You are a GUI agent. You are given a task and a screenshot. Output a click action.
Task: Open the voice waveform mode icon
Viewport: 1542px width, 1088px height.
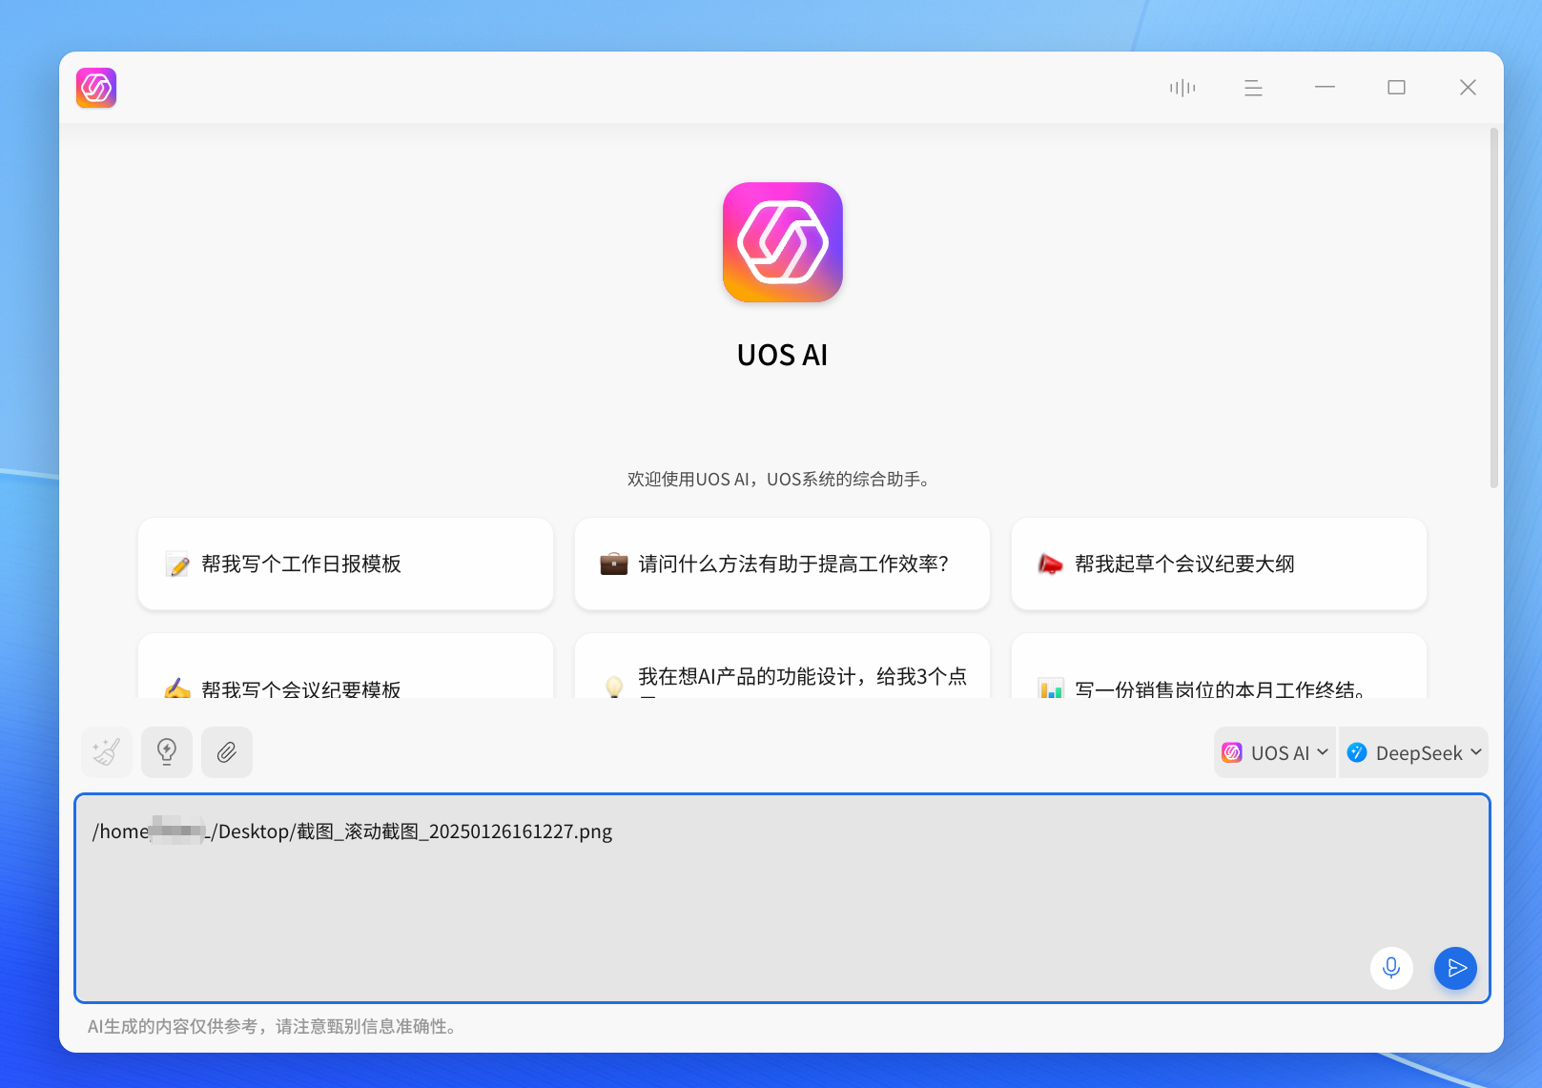(x=1182, y=88)
